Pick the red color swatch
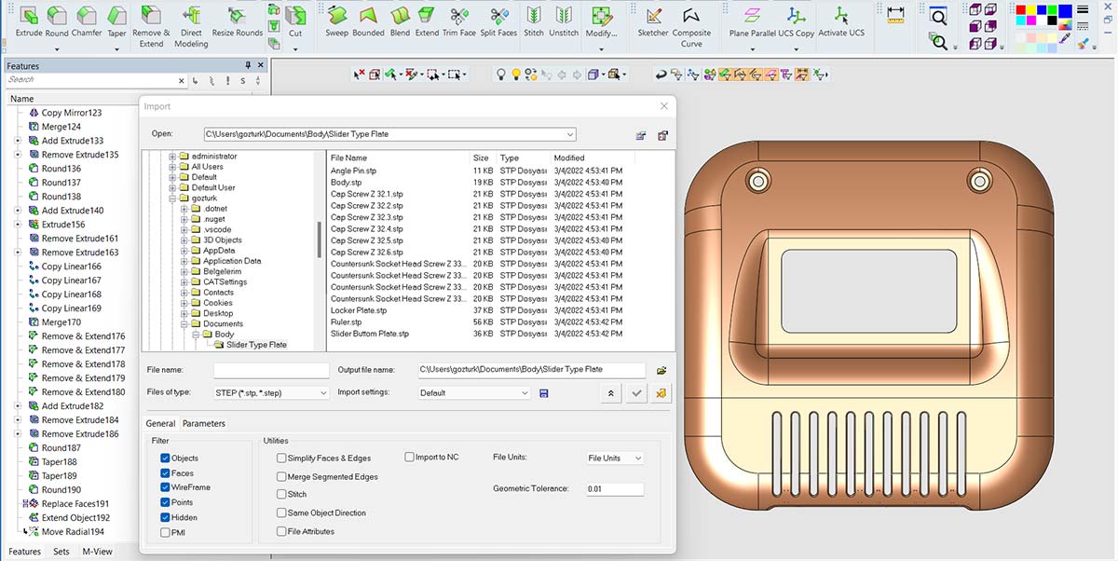This screenshot has height=561, width=1118. 1021,11
